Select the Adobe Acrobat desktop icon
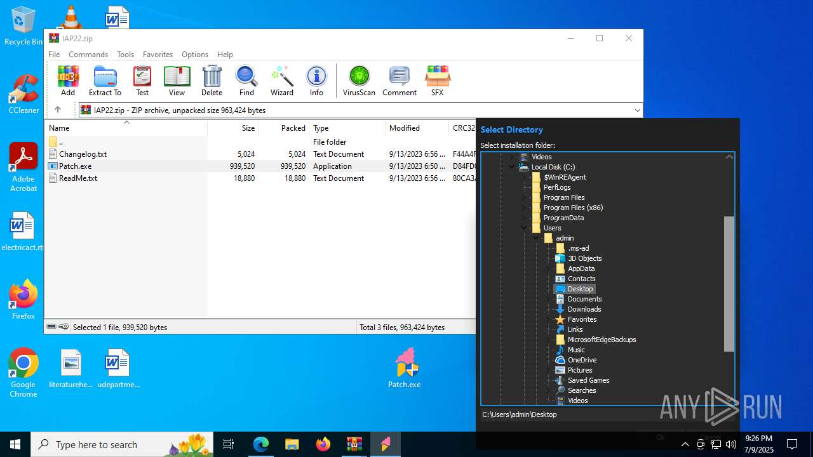The width and height of the screenshot is (813, 457). click(x=24, y=168)
